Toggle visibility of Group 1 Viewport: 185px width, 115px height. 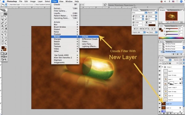(x=159, y=67)
